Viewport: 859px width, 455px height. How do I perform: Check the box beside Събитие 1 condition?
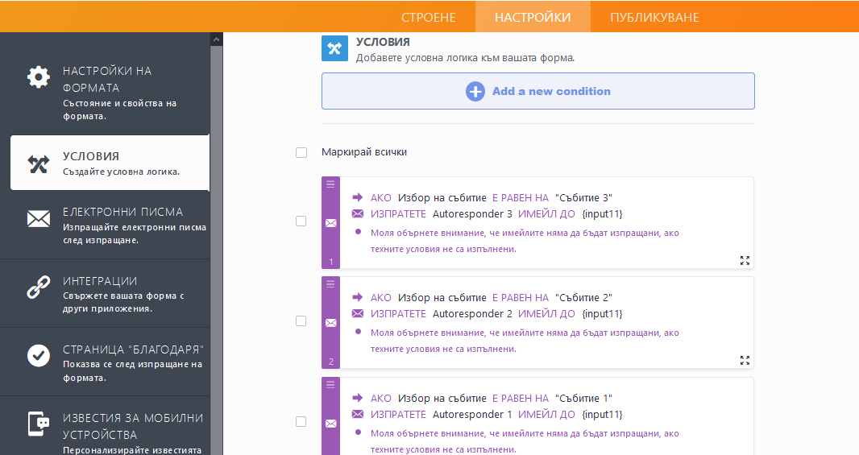(x=301, y=421)
